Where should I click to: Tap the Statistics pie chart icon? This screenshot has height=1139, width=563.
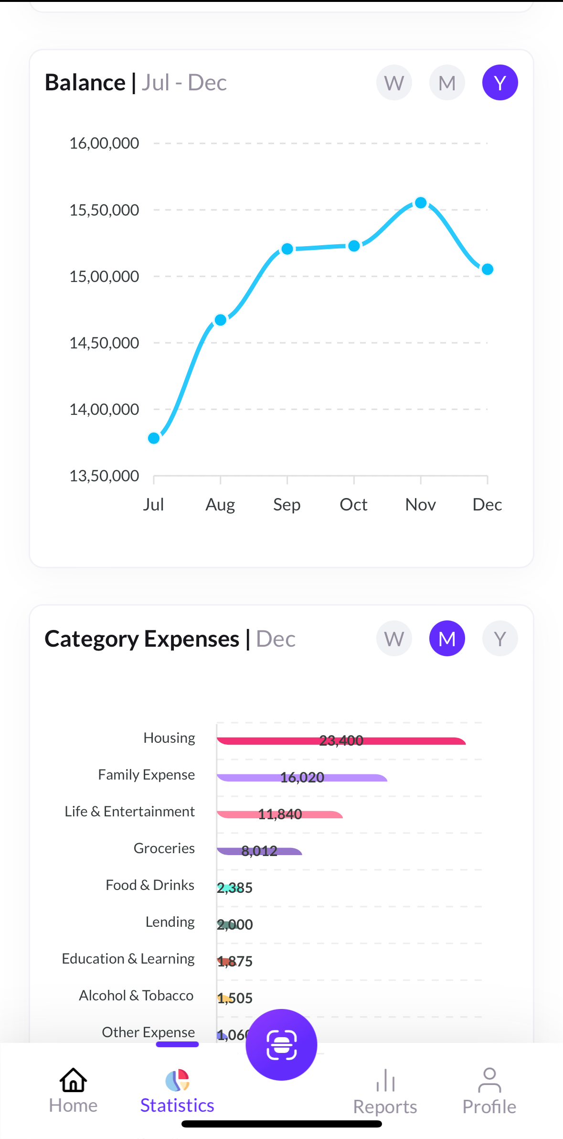pos(177,1080)
